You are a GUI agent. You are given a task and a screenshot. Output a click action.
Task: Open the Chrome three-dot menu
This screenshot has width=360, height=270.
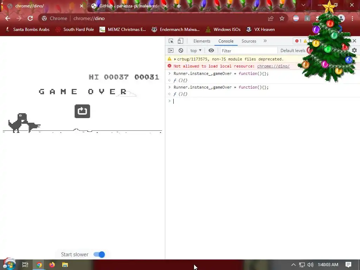tap(352, 18)
